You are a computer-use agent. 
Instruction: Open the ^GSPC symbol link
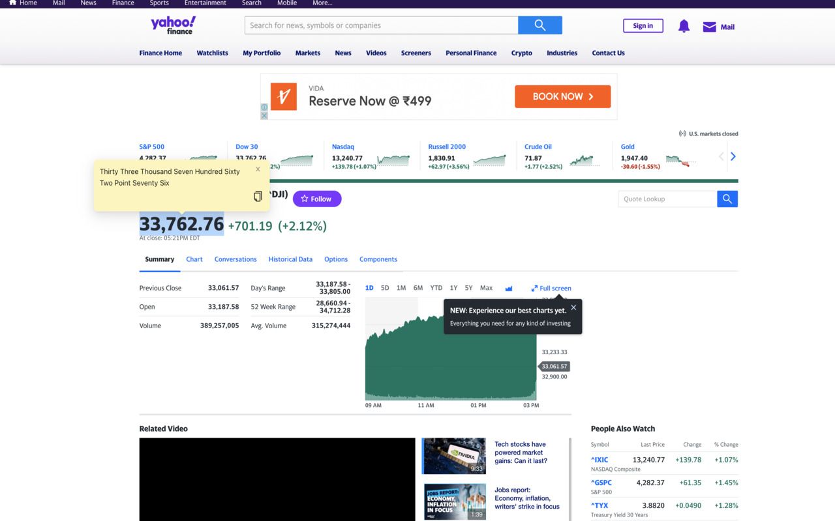click(601, 483)
